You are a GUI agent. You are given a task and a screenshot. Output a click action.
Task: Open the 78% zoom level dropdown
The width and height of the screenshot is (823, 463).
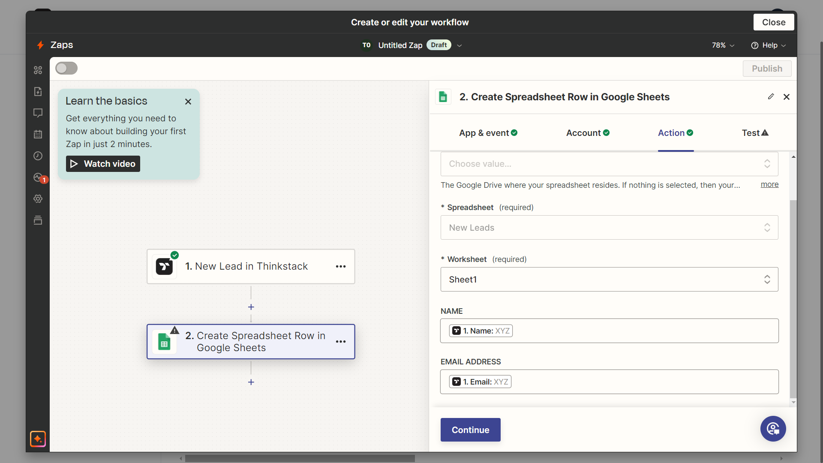point(723,45)
